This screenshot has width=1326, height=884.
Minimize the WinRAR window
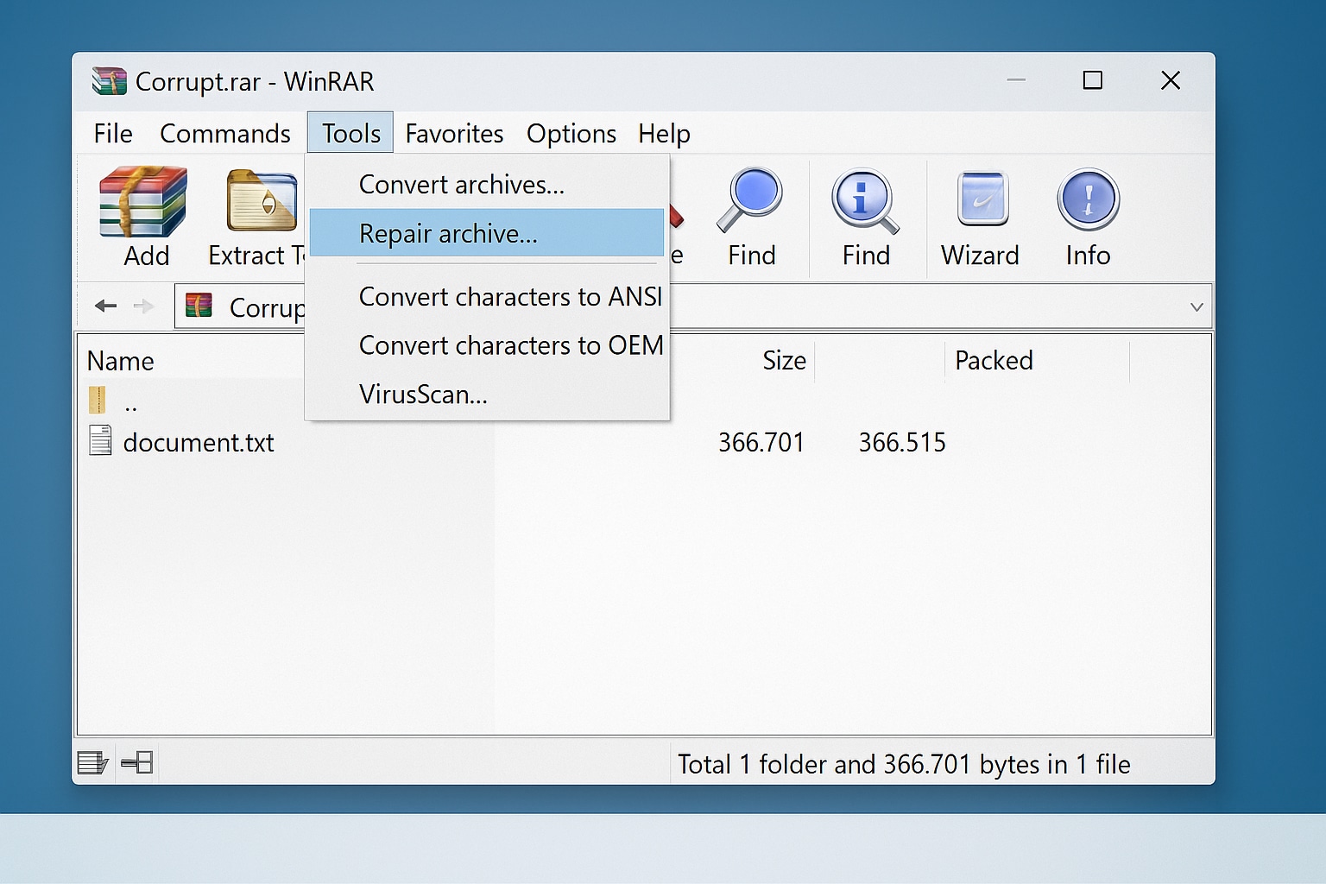tap(1016, 80)
